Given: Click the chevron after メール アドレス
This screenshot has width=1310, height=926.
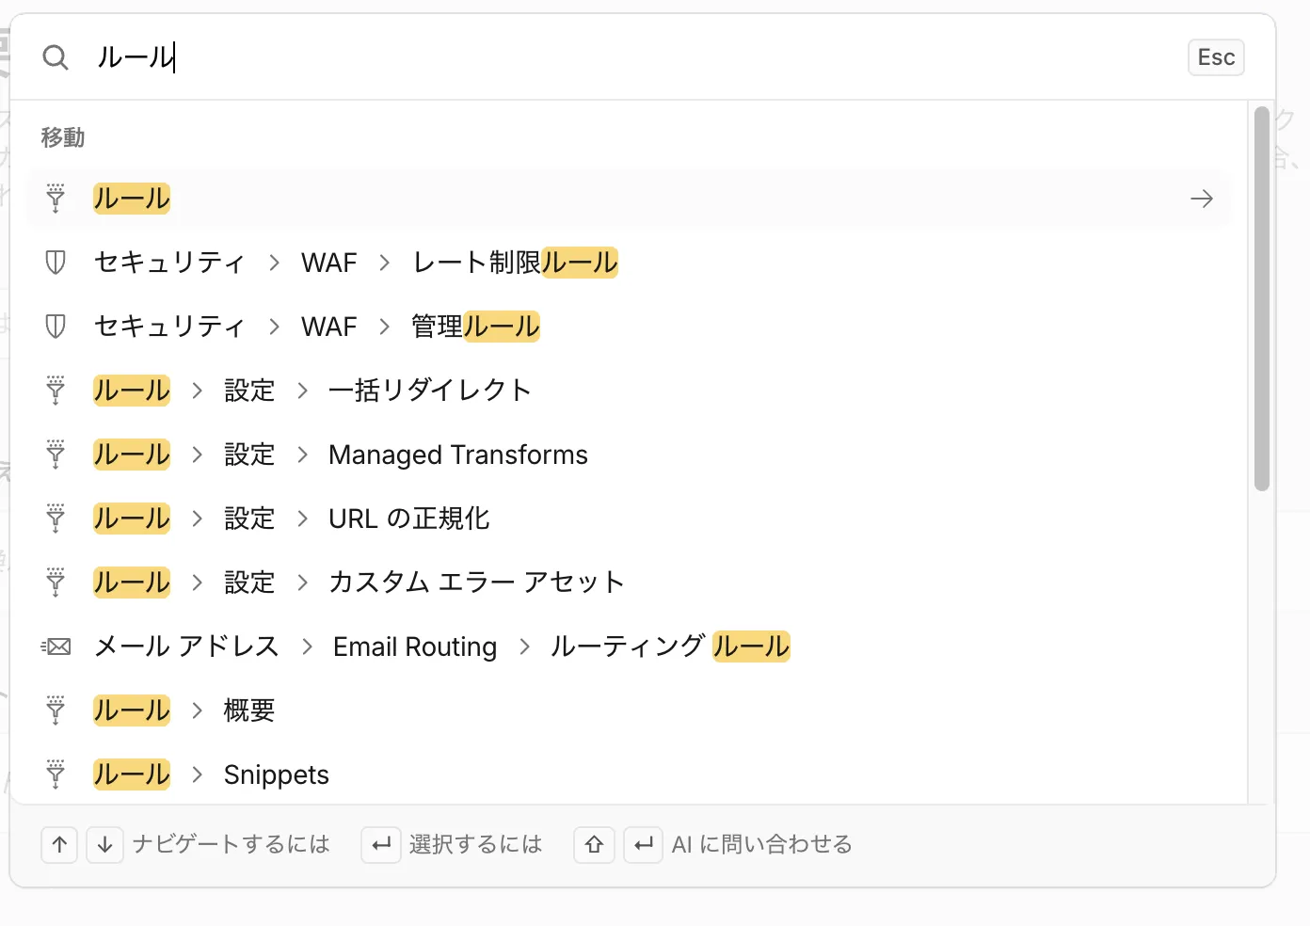Looking at the screenshot, I should point(307,647).
